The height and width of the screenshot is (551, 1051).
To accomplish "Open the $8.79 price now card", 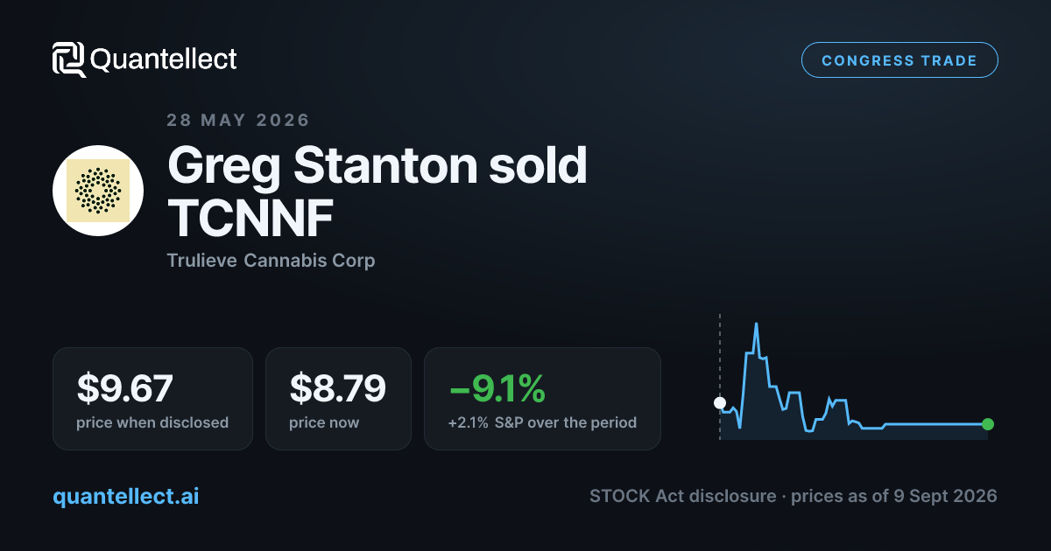I will click(x=338, y=399).
